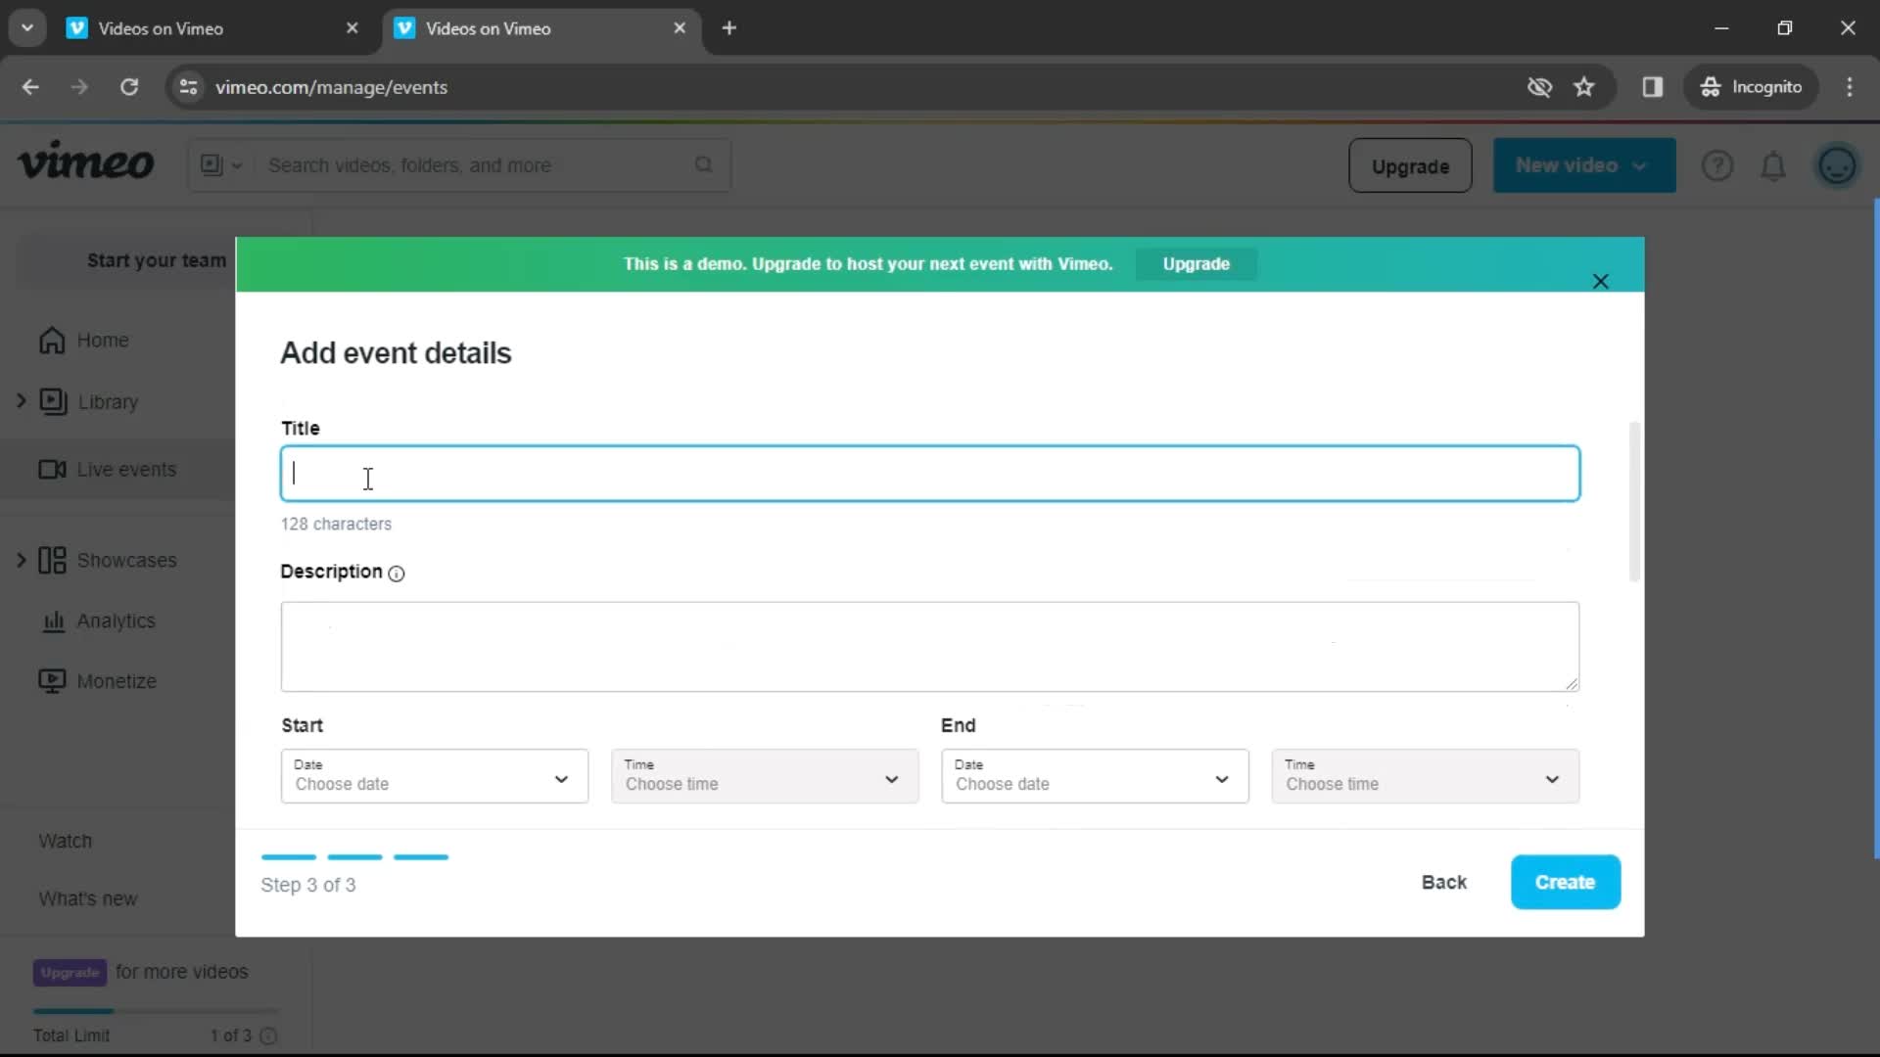1880x1057 pixels.
Task: Open Start date dropdown
Action: [x=435, y=776]
